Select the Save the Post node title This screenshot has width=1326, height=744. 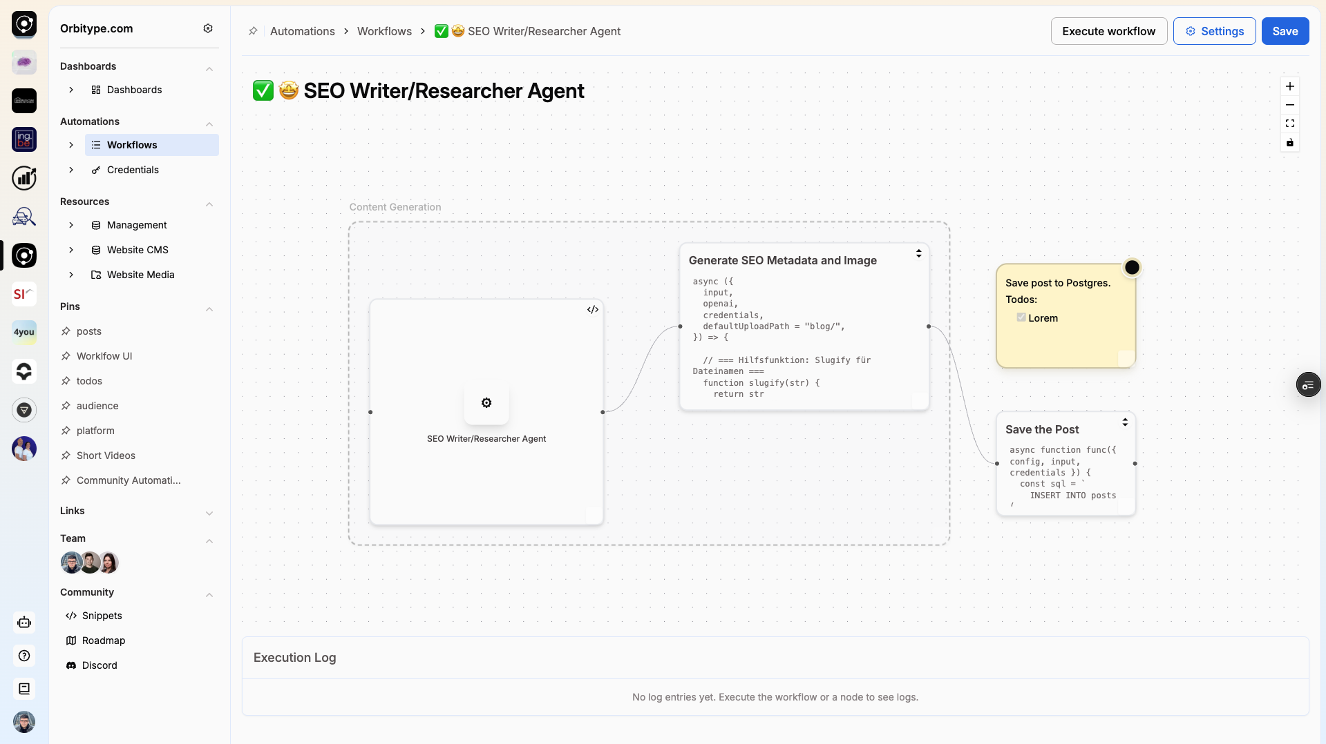pyautogui.click(x=1041, y=429)
